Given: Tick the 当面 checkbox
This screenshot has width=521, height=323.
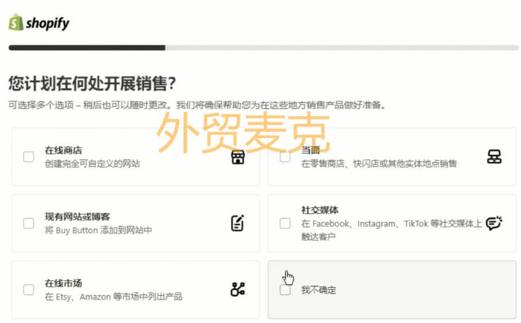Looking at the screenshot, I should 285,156.
